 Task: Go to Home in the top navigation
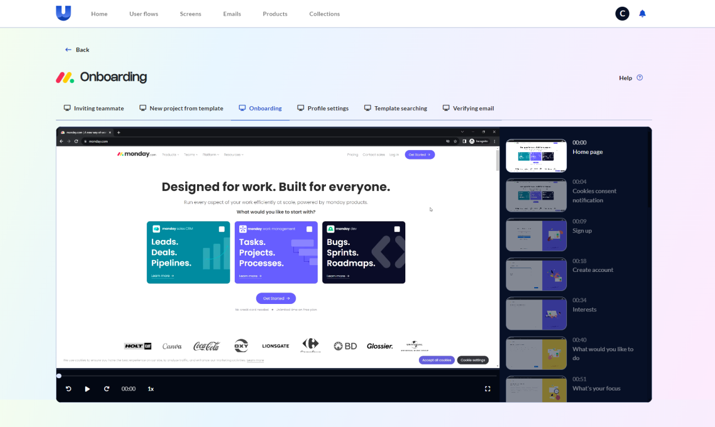pyautogui.click(x=99, y=14)
